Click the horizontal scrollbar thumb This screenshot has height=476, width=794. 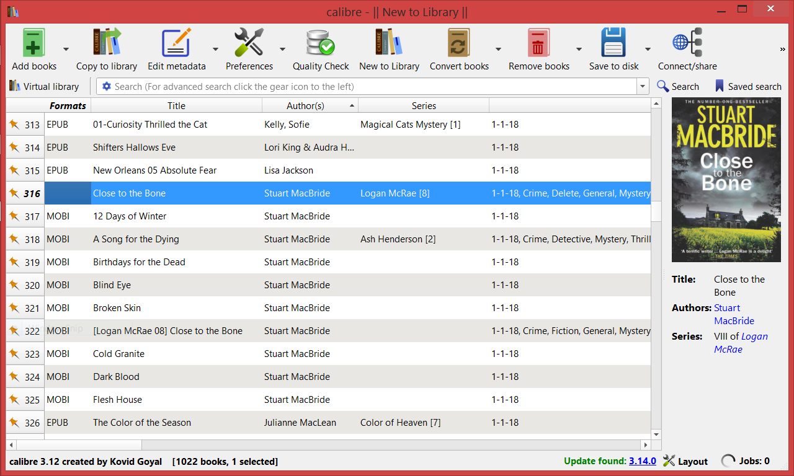tap(79, 445)
